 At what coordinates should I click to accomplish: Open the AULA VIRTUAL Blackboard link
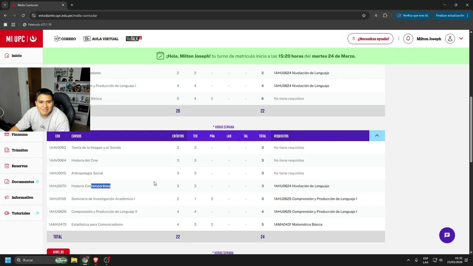click(101, 39)
